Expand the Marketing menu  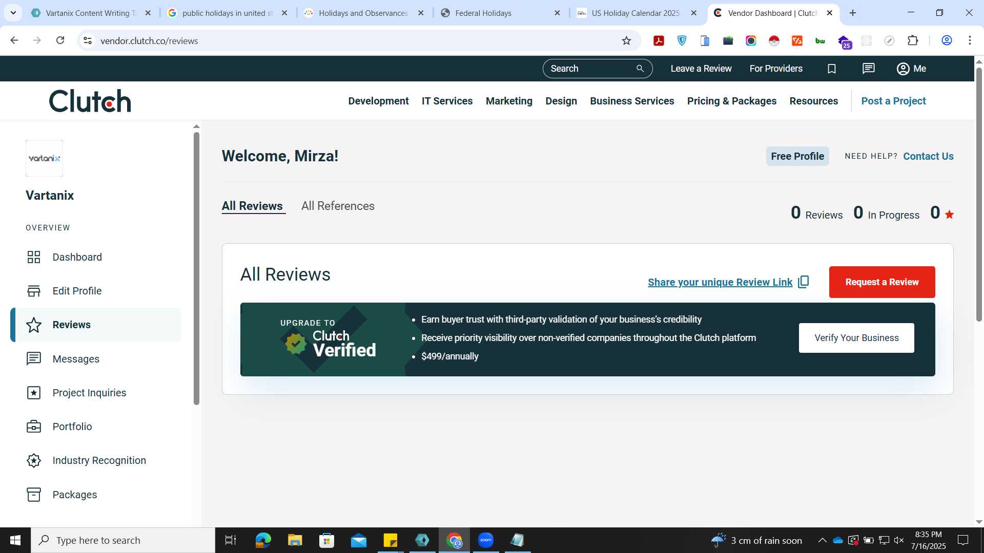point(509,101)
